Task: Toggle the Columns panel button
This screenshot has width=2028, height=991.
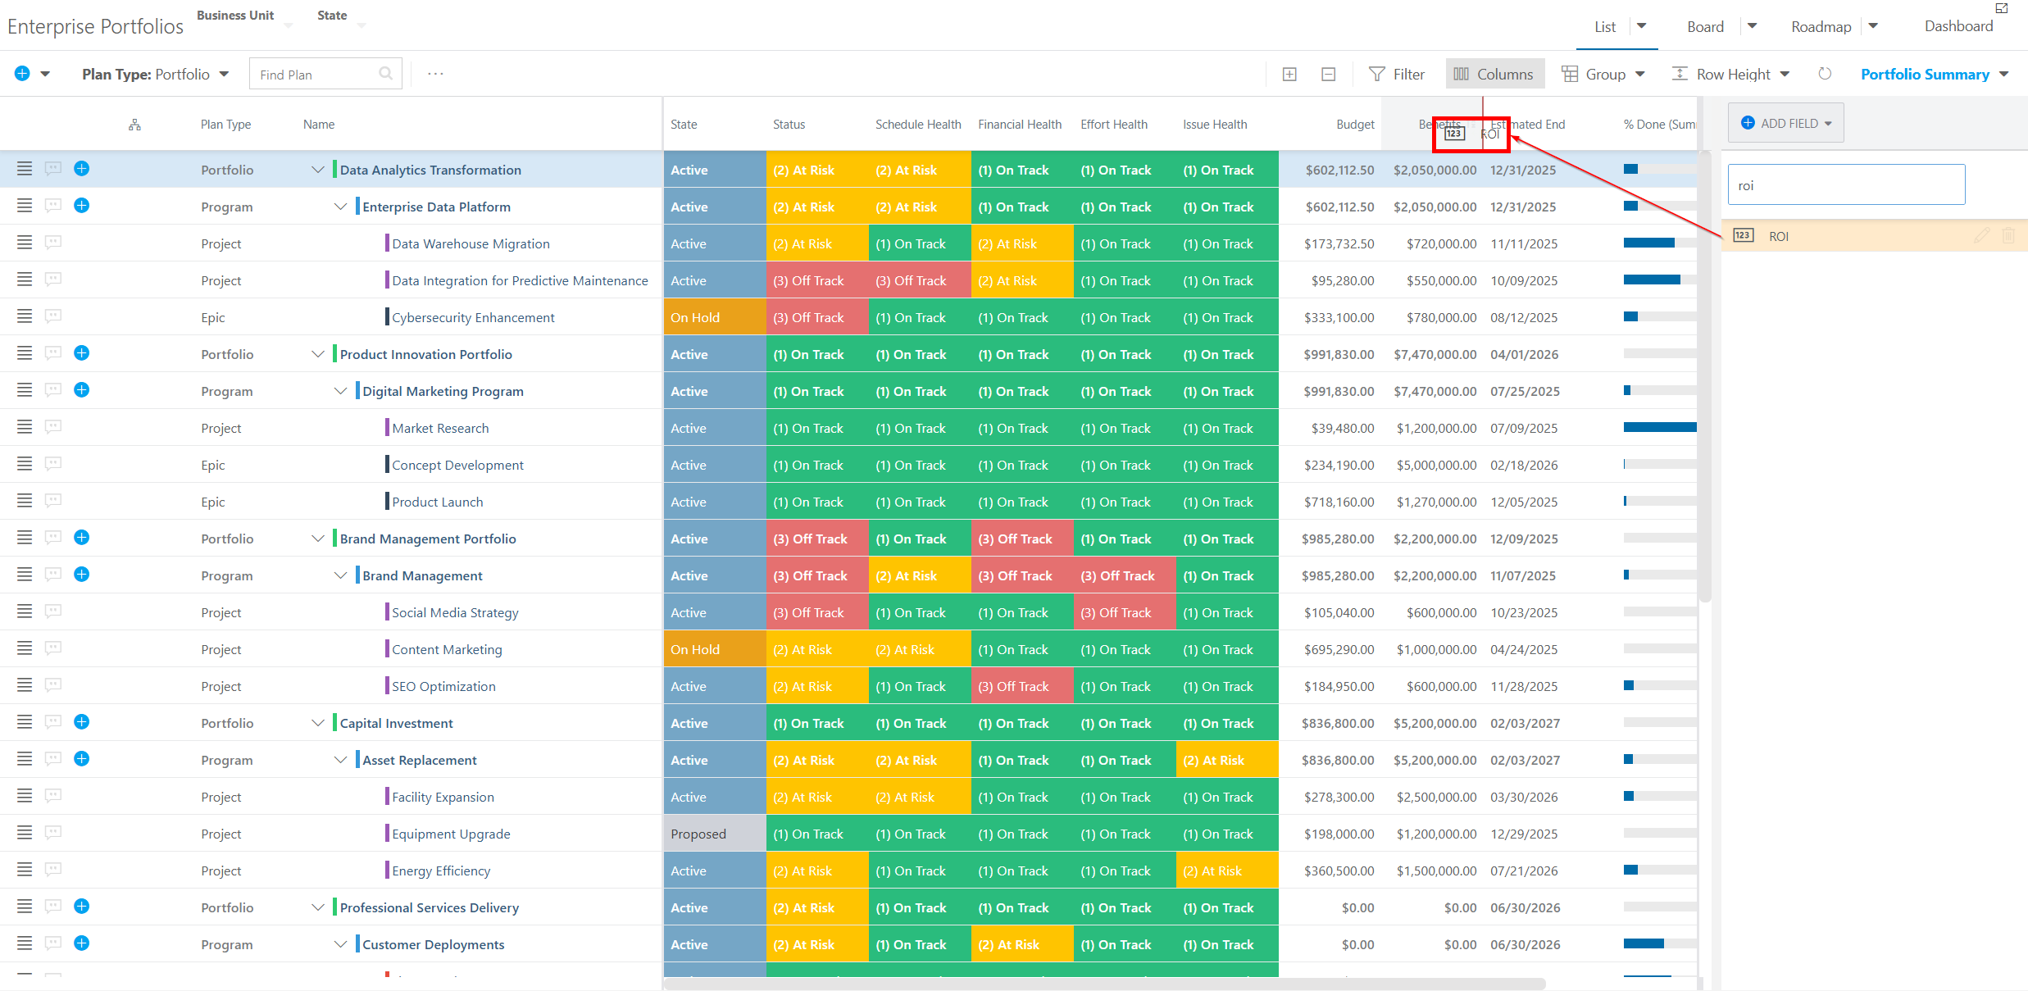Action: pos(1494,74)
